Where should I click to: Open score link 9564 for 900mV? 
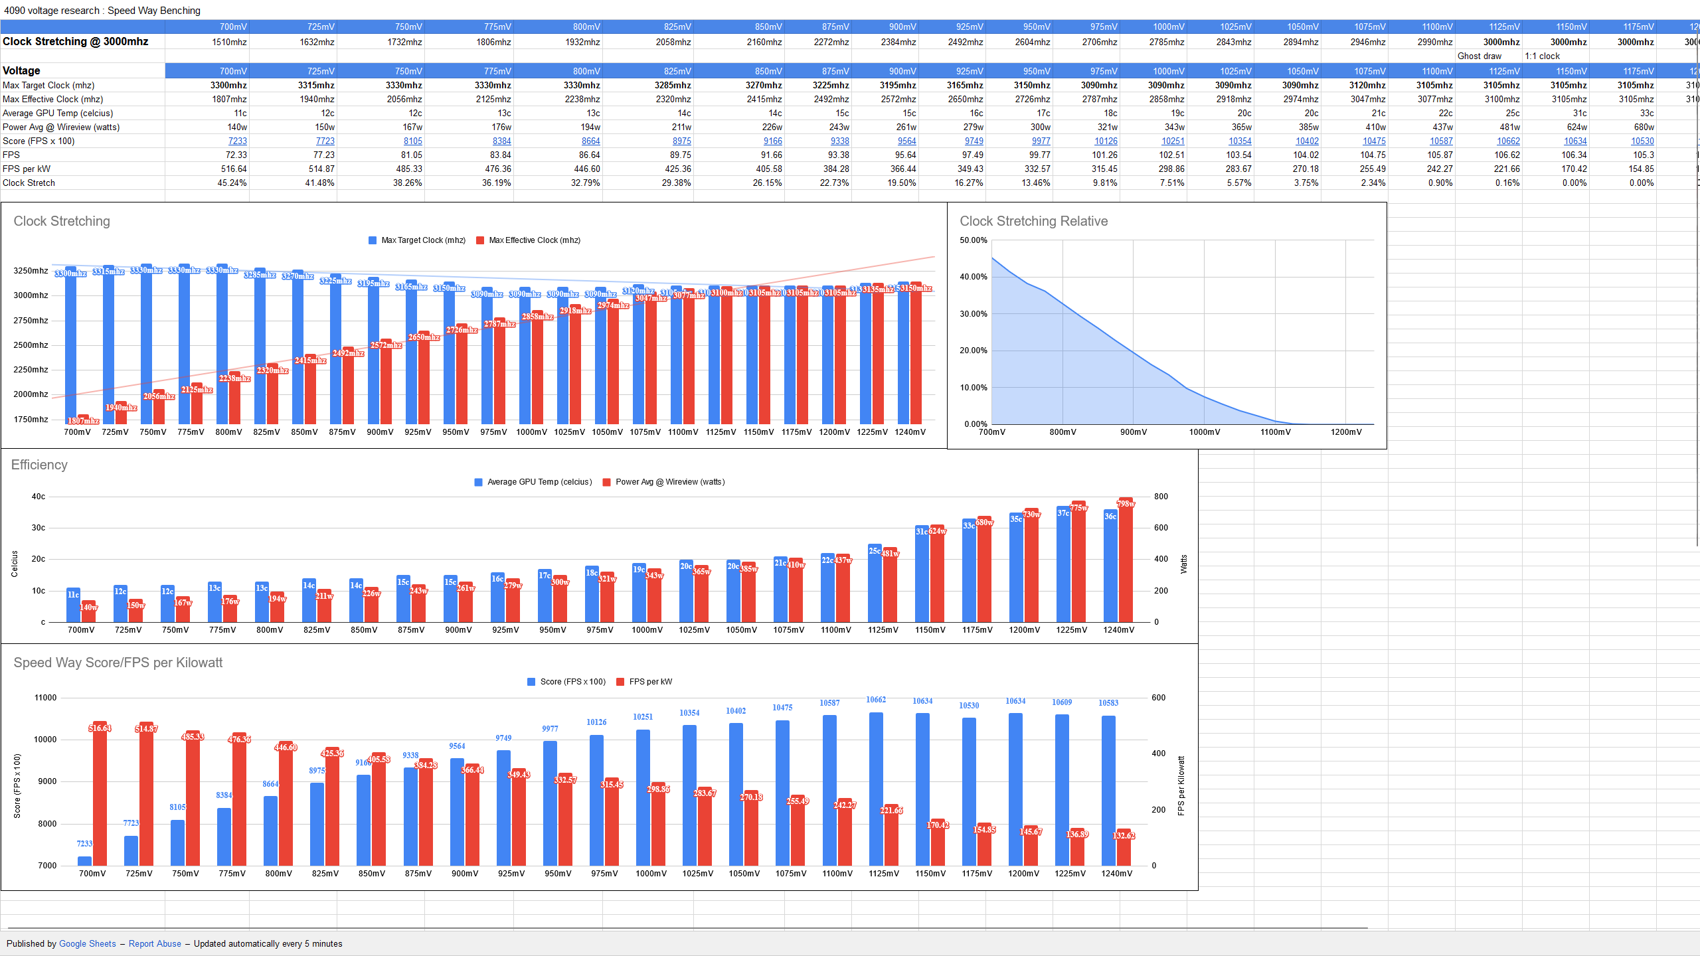(x=906, y=141)
